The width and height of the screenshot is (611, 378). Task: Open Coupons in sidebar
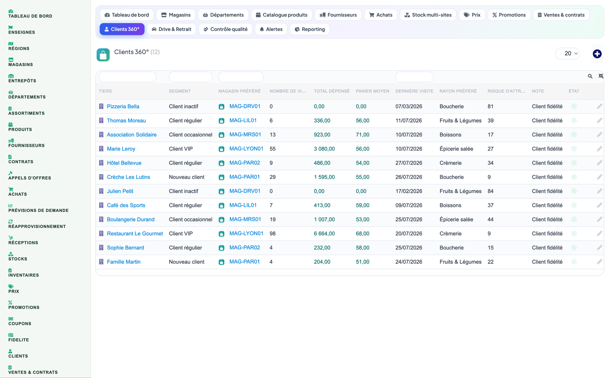click(20, 321)
